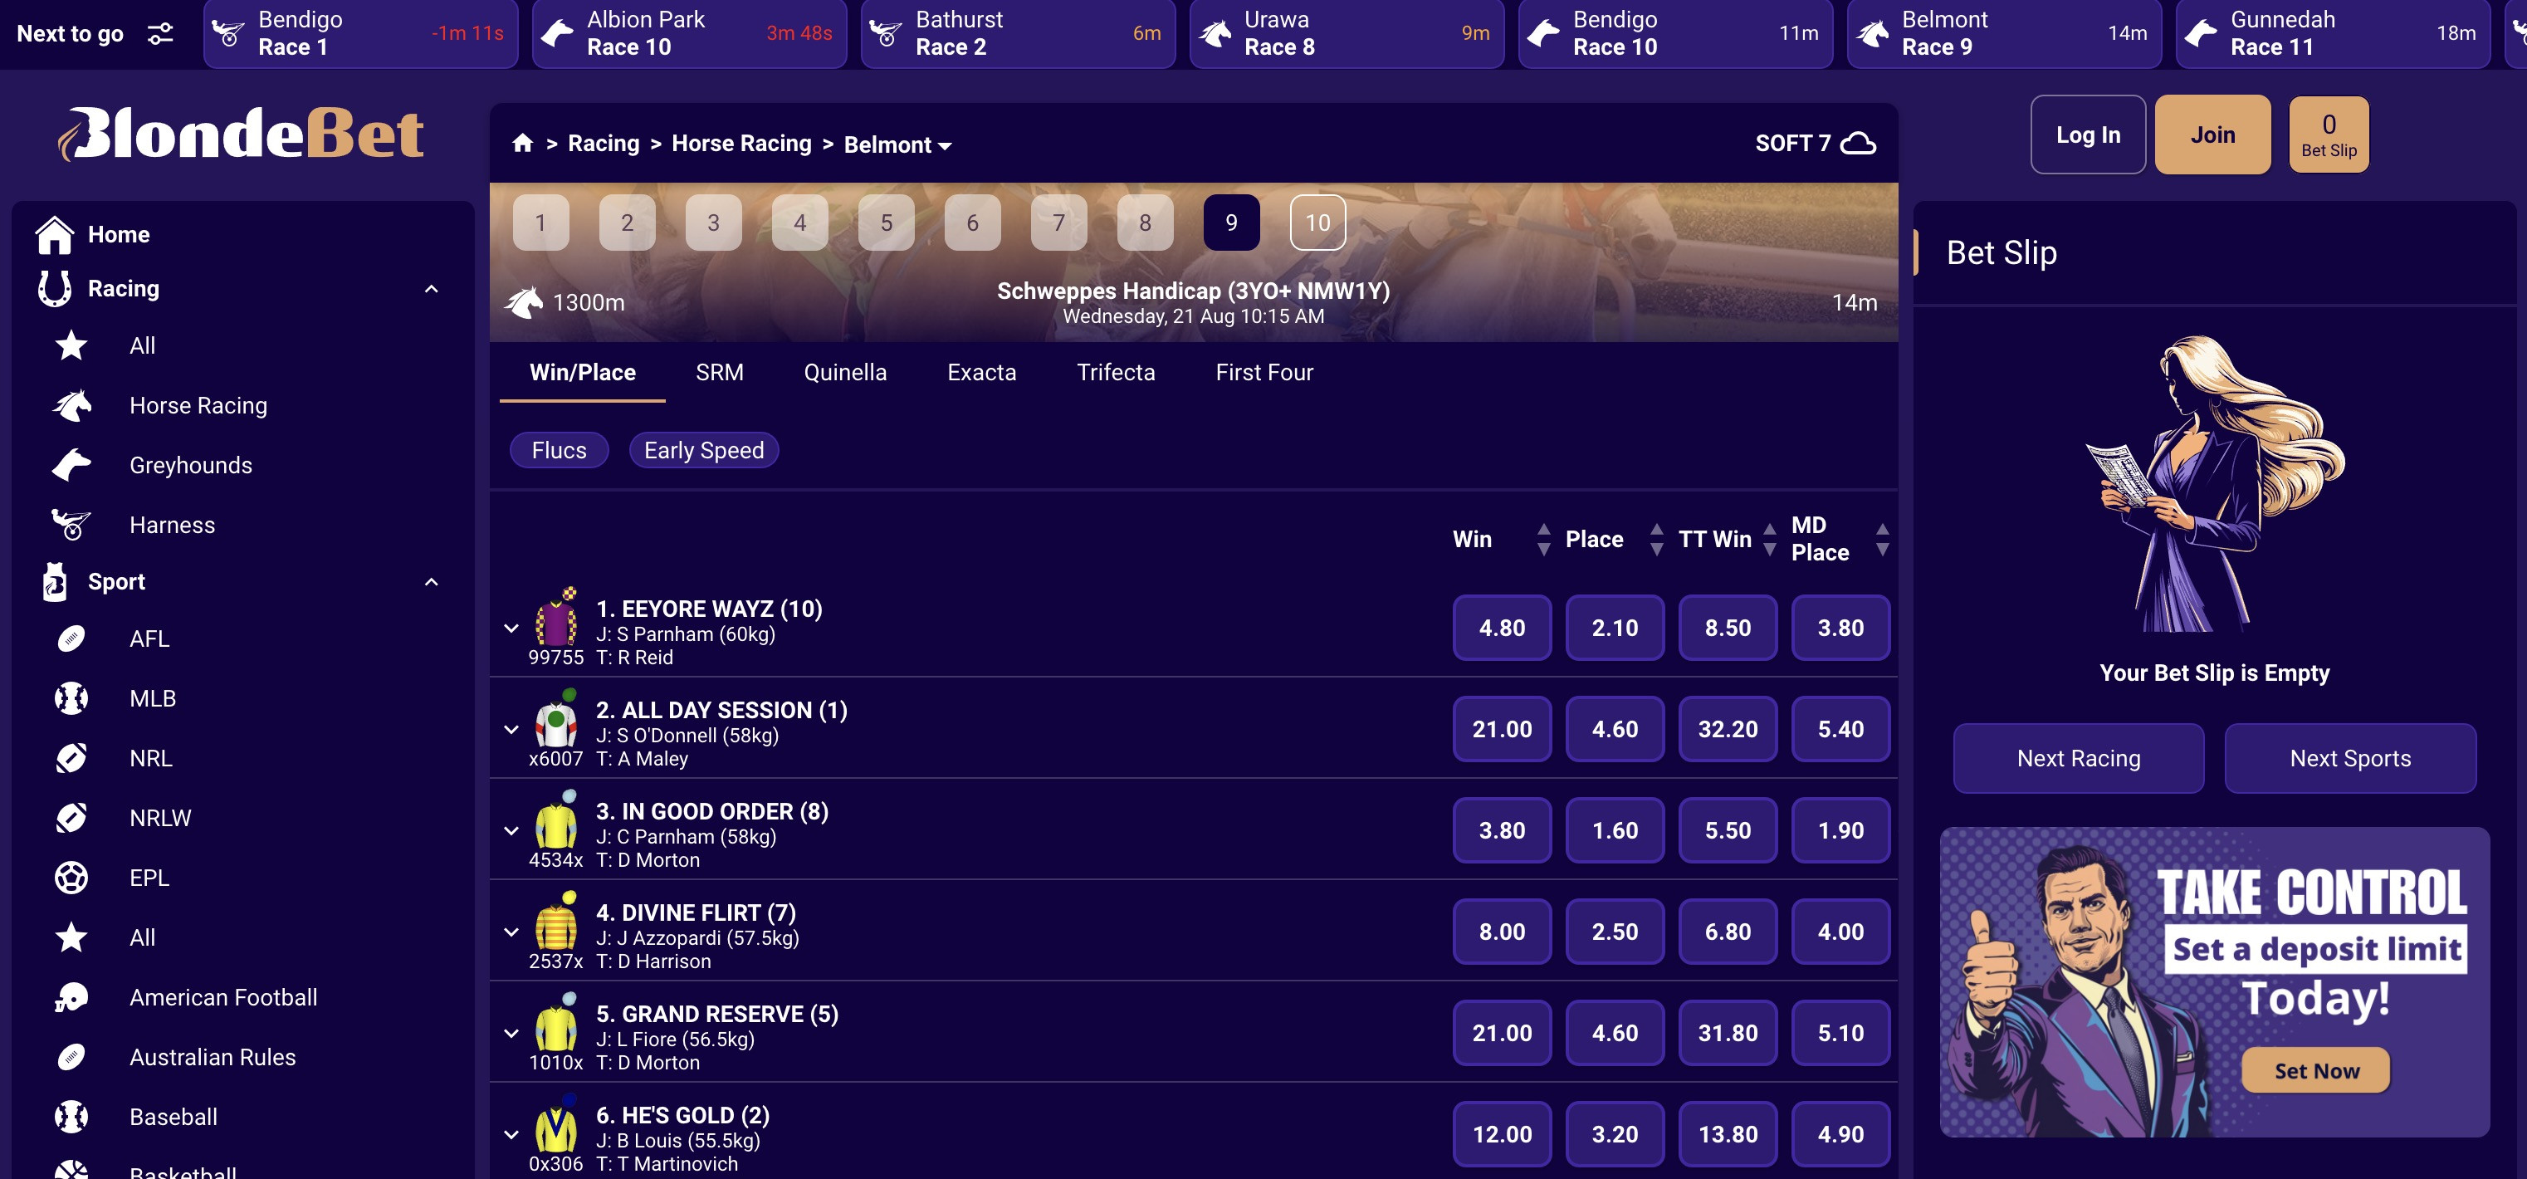
Task: Select race number 1
Action: coord(540,223)
